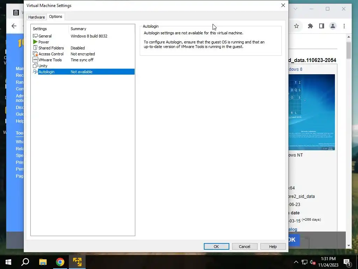Image resolution: width=358 pixels, height=269 pixels.
Task: Open Chrome tab search chevron
Action: [295, 9]
